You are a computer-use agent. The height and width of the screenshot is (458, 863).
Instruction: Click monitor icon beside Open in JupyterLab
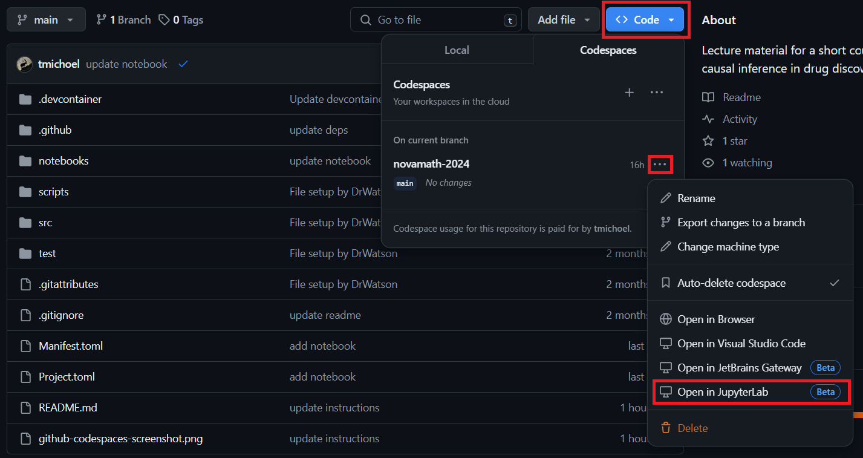[x=666, y=392]
